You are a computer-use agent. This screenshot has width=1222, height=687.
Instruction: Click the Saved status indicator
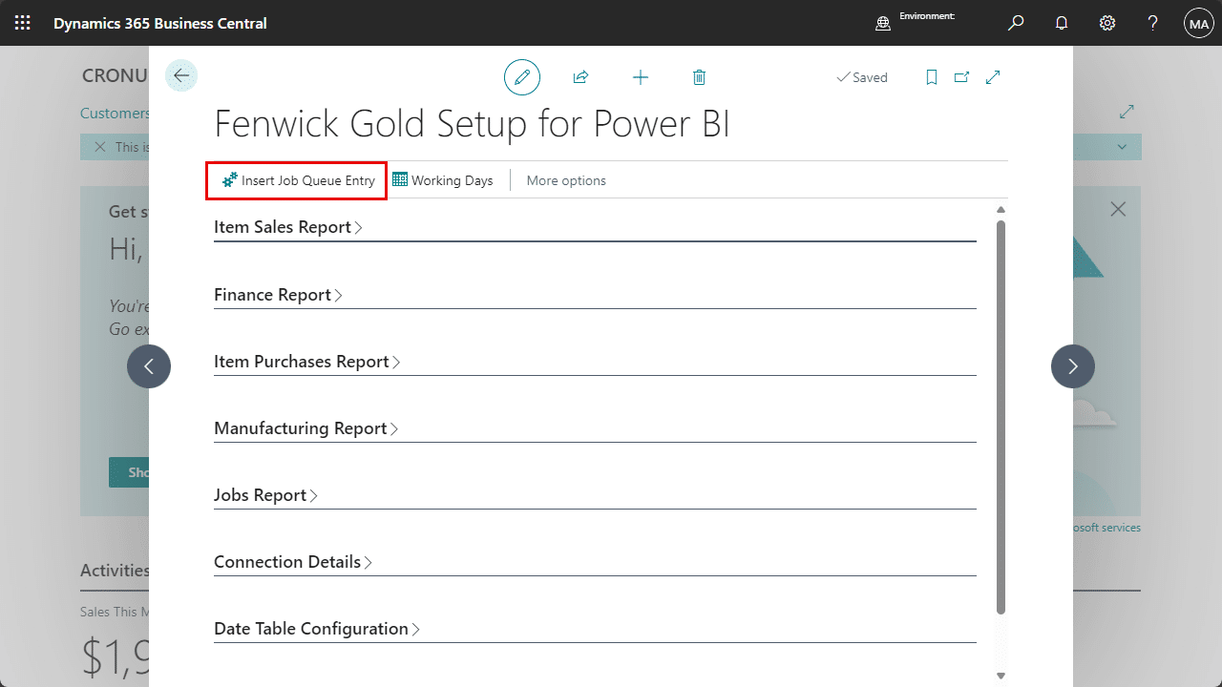coord(862,77)
